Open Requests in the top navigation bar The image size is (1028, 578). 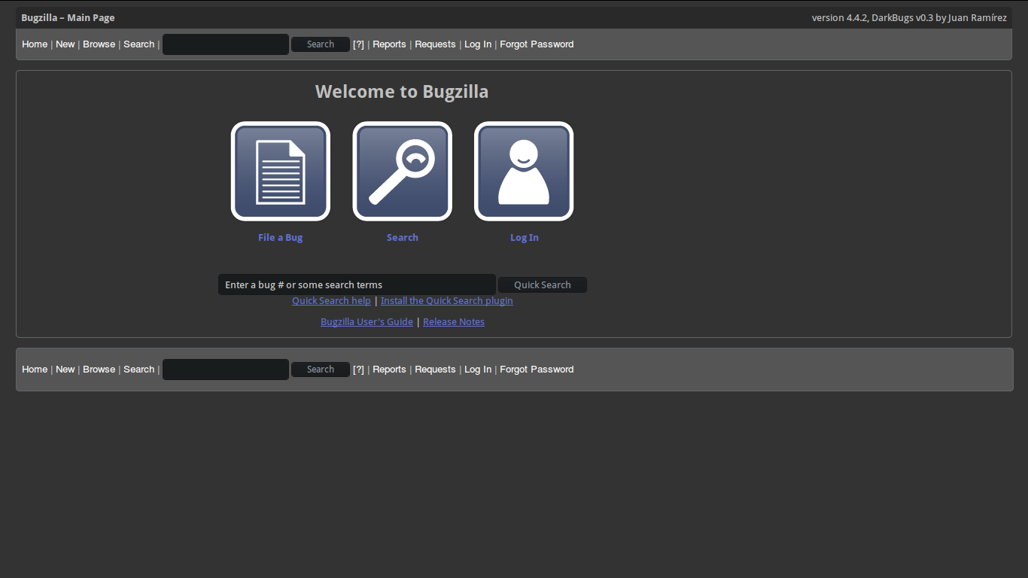[x=435, y=44]
